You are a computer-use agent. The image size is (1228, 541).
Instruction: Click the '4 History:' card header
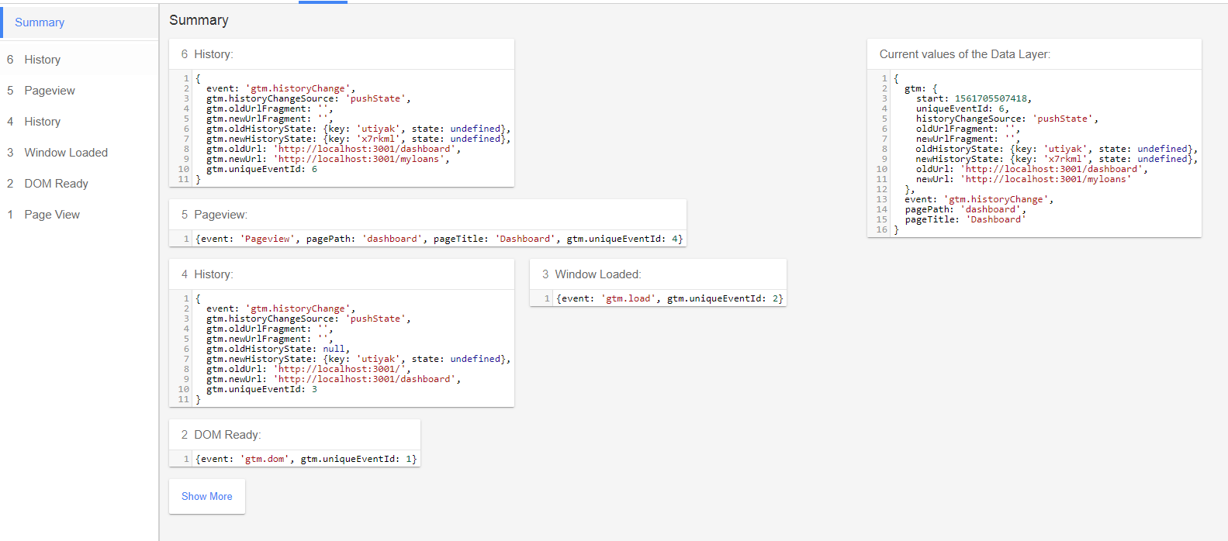[341, 274]
